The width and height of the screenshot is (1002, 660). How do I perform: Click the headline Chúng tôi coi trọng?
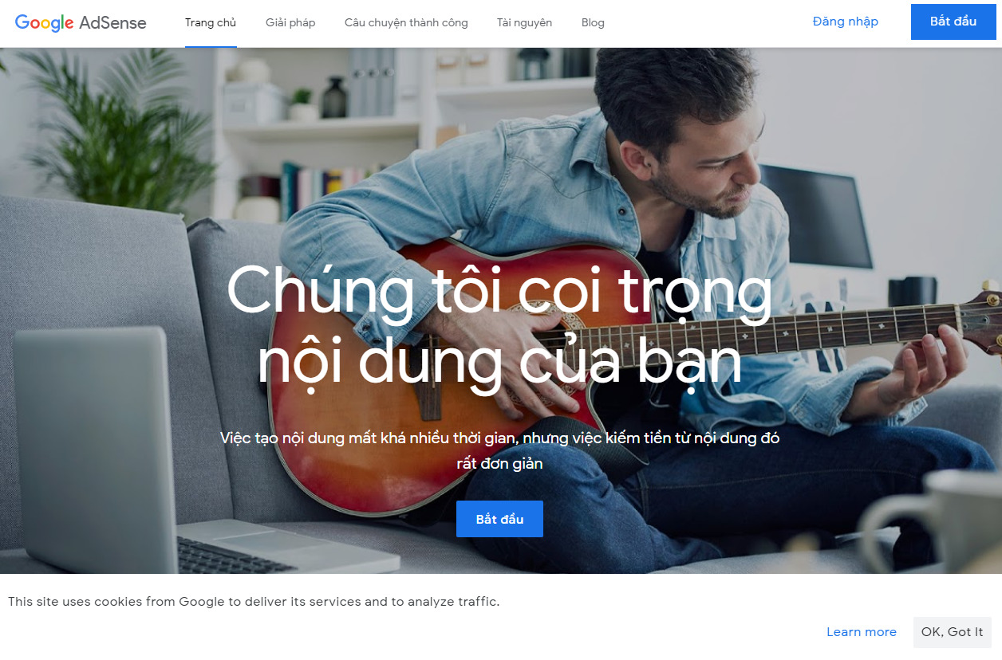pos(500,291)
